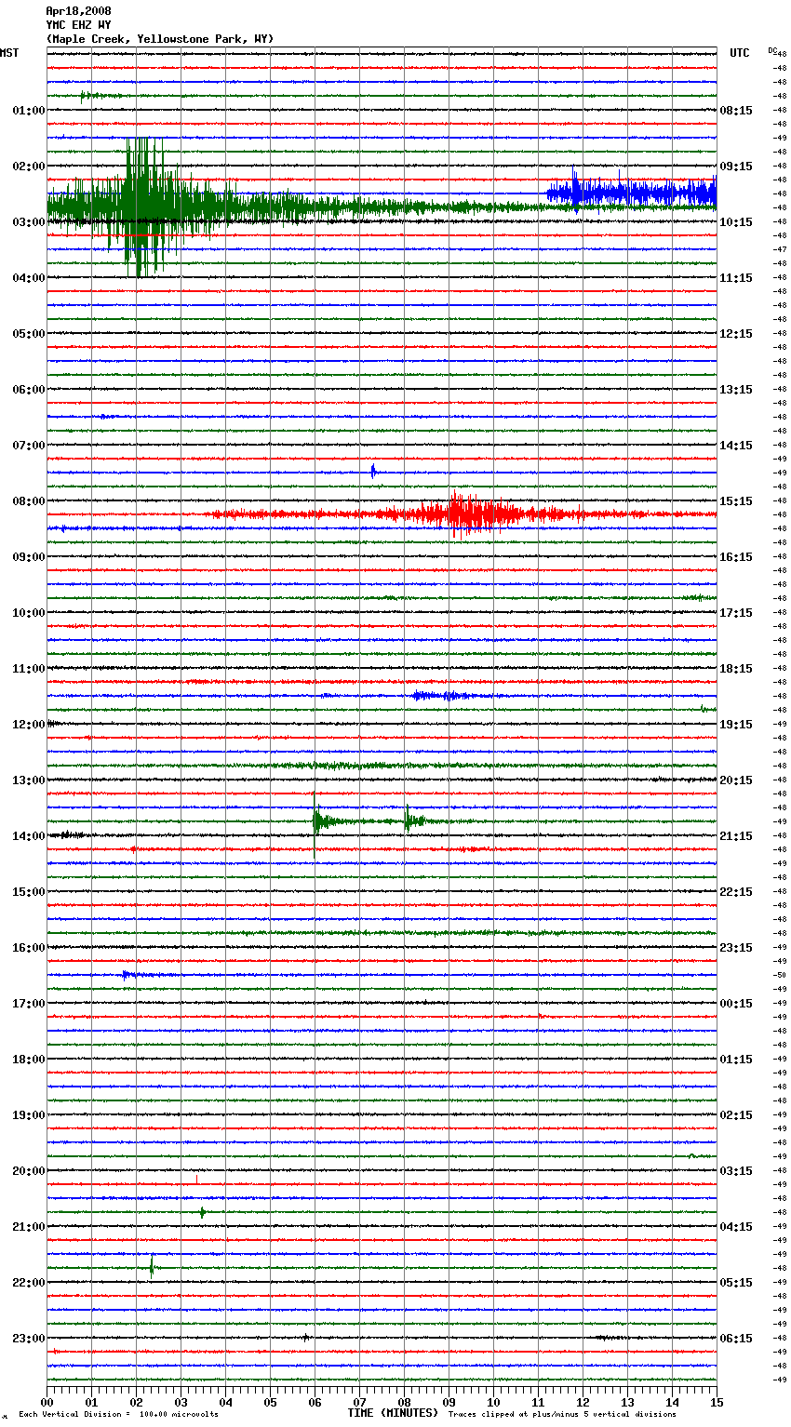Image resolution: width=791 pixels, height=1427 pixels.
Task: Select the station code YMC EHZ WY
Action: click(x=78, y=25)
